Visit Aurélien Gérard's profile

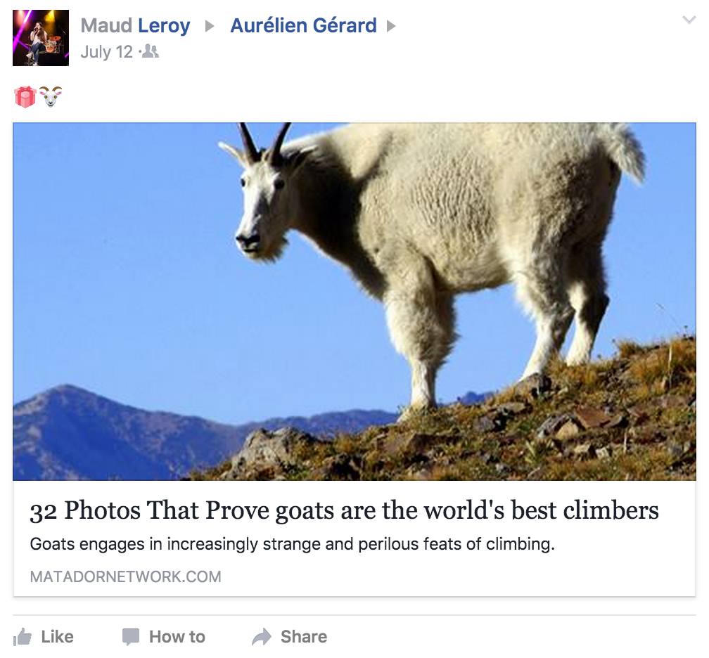pyautogui.click(x=303, y=26)
